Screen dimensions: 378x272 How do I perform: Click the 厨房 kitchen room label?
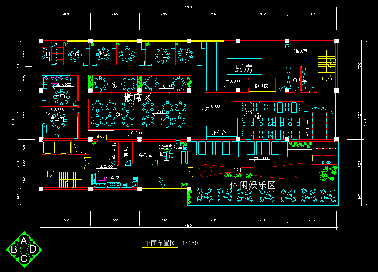[x=244, y=68]
